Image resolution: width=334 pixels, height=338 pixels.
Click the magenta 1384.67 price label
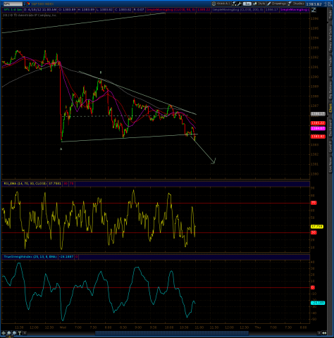click(x=318, y=128)
